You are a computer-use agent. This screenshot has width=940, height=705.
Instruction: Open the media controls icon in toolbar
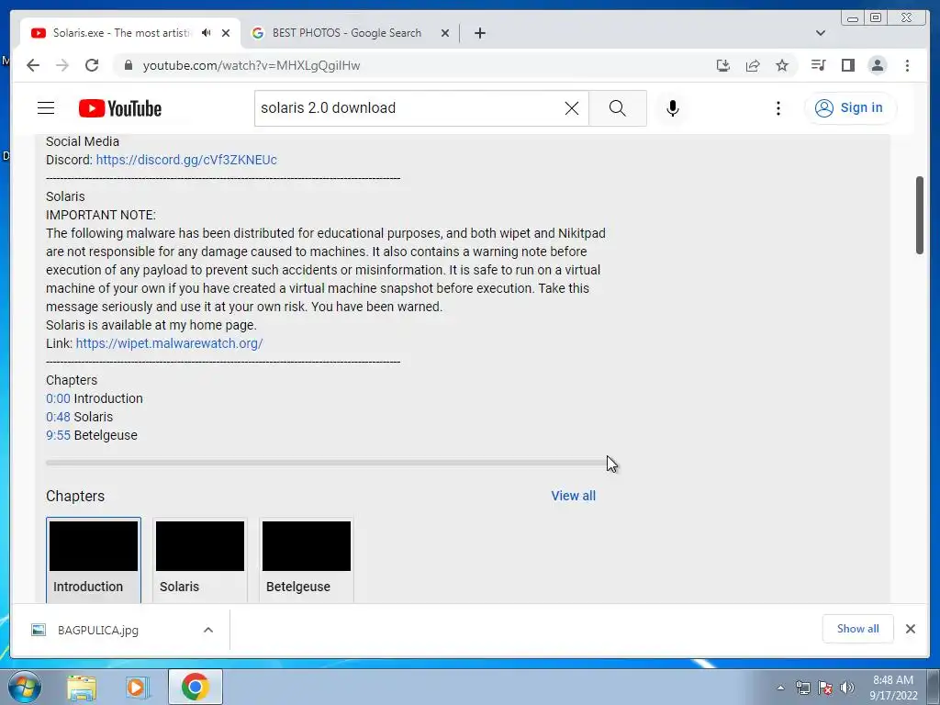point(818,65)
